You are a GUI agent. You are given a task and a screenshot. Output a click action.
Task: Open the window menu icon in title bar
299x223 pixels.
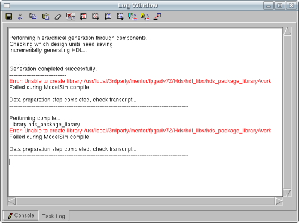point(7,5)
